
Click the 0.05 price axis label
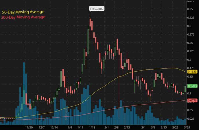[190, 110]
